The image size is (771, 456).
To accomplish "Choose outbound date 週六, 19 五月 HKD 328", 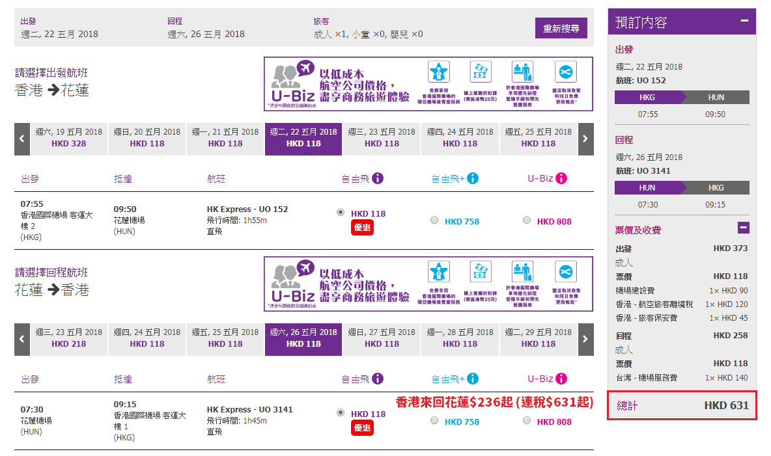I will 69,139.
